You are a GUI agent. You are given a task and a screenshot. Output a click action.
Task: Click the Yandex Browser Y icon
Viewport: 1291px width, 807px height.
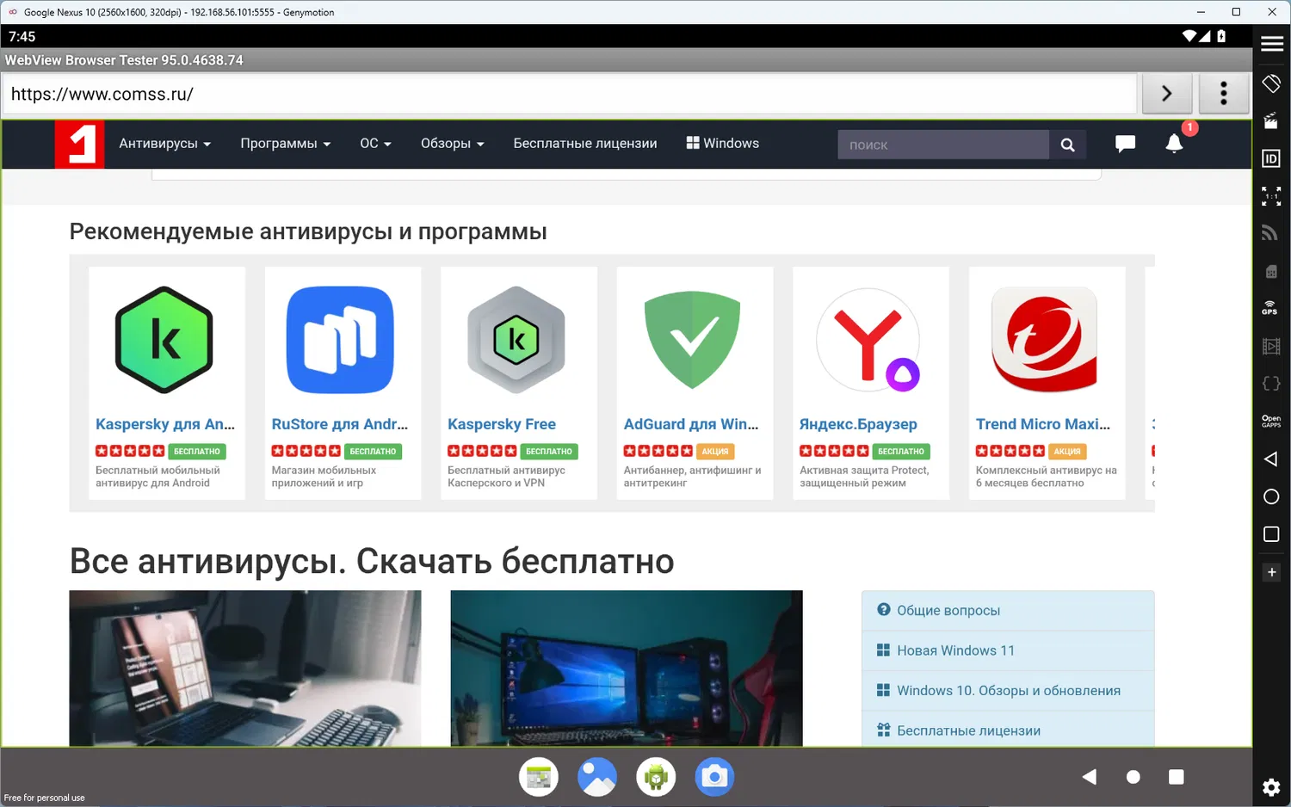[868, 340]
